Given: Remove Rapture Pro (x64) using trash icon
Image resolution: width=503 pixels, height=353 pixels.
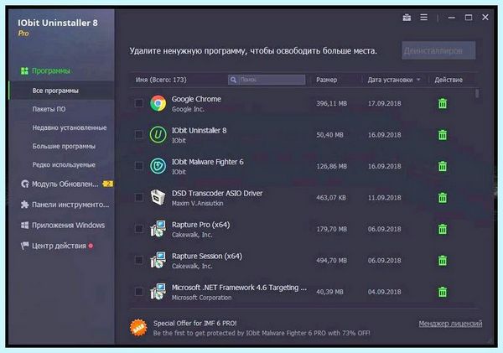Looking at the screenshot, I should coord(443,229).
